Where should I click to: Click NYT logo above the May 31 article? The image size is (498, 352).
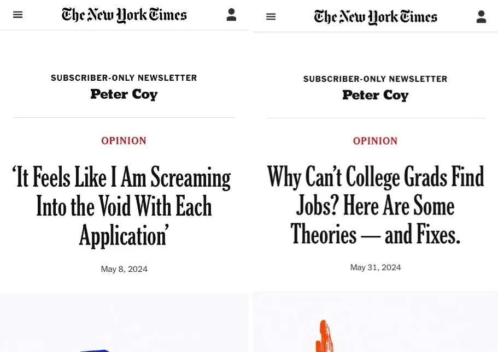click(x=376, y=17)
